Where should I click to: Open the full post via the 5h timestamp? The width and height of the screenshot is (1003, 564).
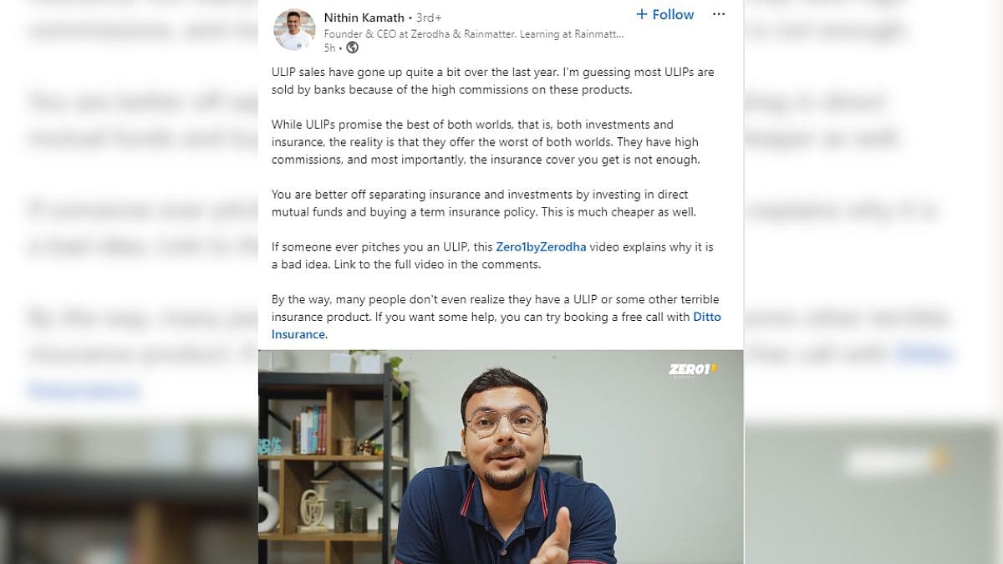(328, 48)
